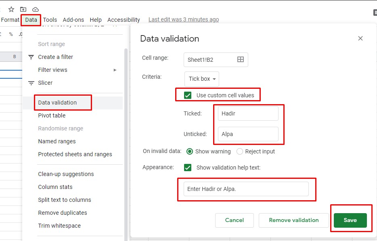Click Remove validation
Viewport: 377px width, 241px height.
(293, 220)
